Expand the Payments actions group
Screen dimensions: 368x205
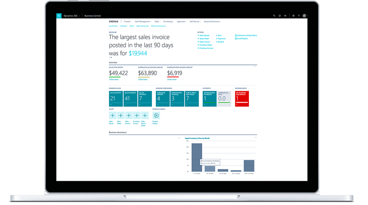(x=221, y=38)
